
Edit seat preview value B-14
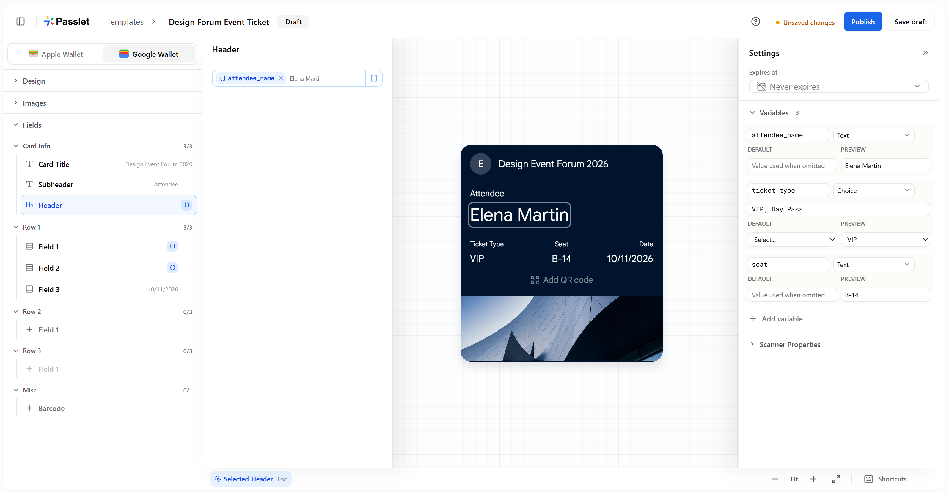[885, 295]
